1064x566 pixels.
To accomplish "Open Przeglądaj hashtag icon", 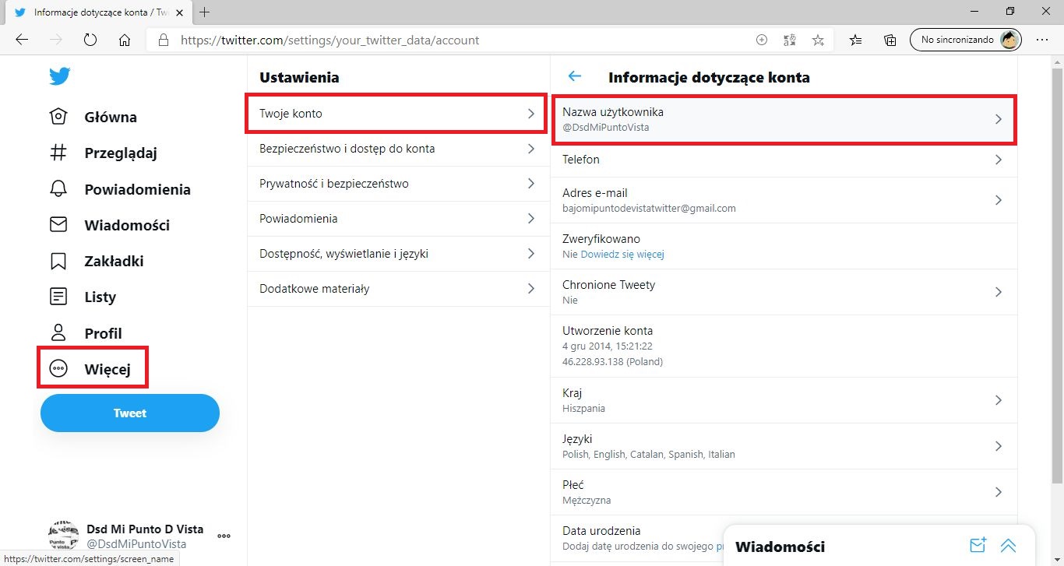I will [58, 153].
